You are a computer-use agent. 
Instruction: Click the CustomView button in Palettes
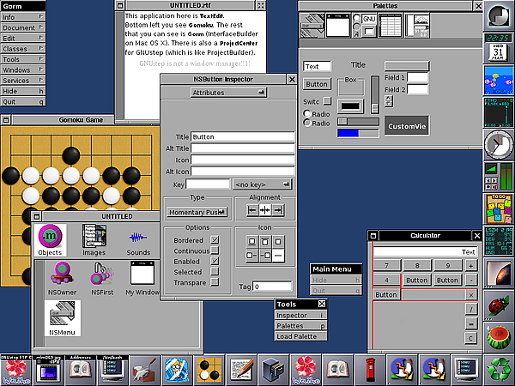point(407,126)
